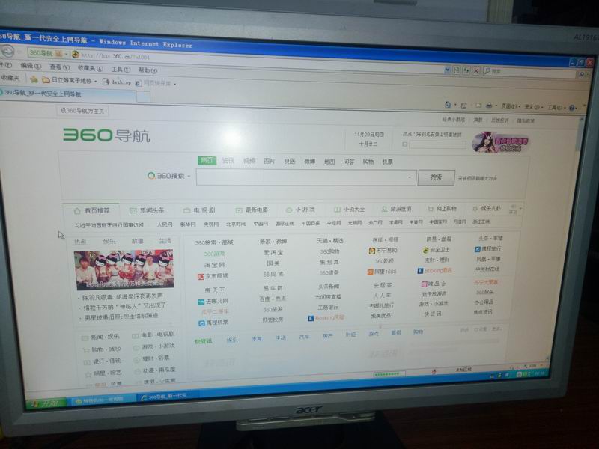This screenshot has width=599, height=449.
Task: Click the feeds icon in command bar
Action: click(x=463, y=105)
